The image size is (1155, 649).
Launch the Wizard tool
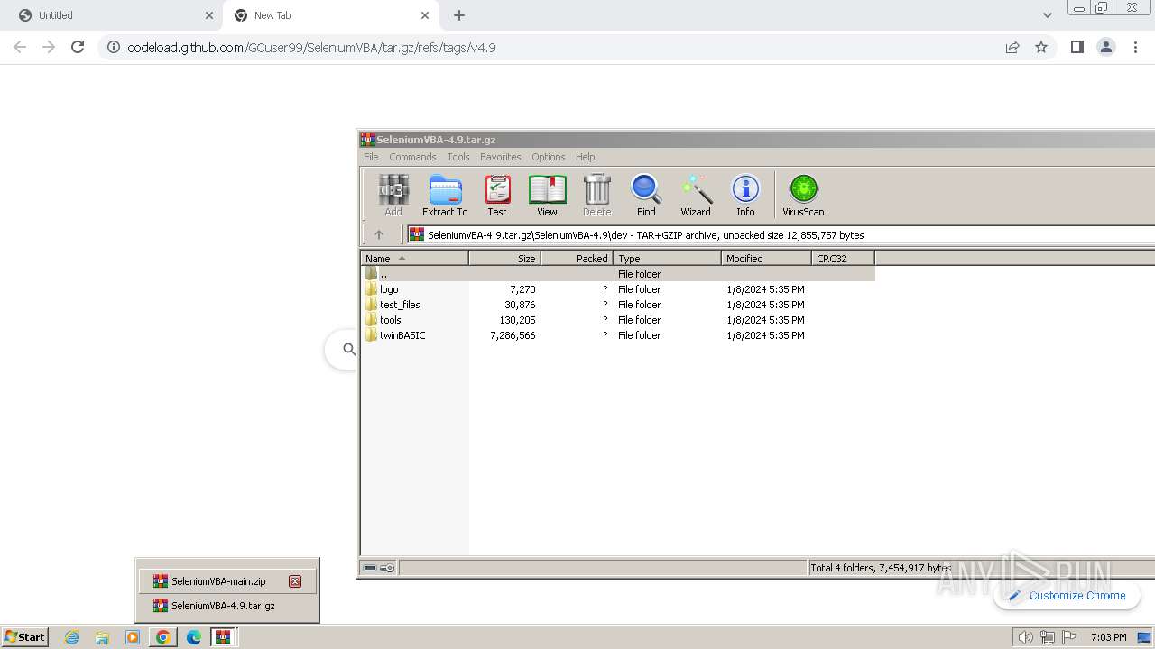[x=696, y=196]
